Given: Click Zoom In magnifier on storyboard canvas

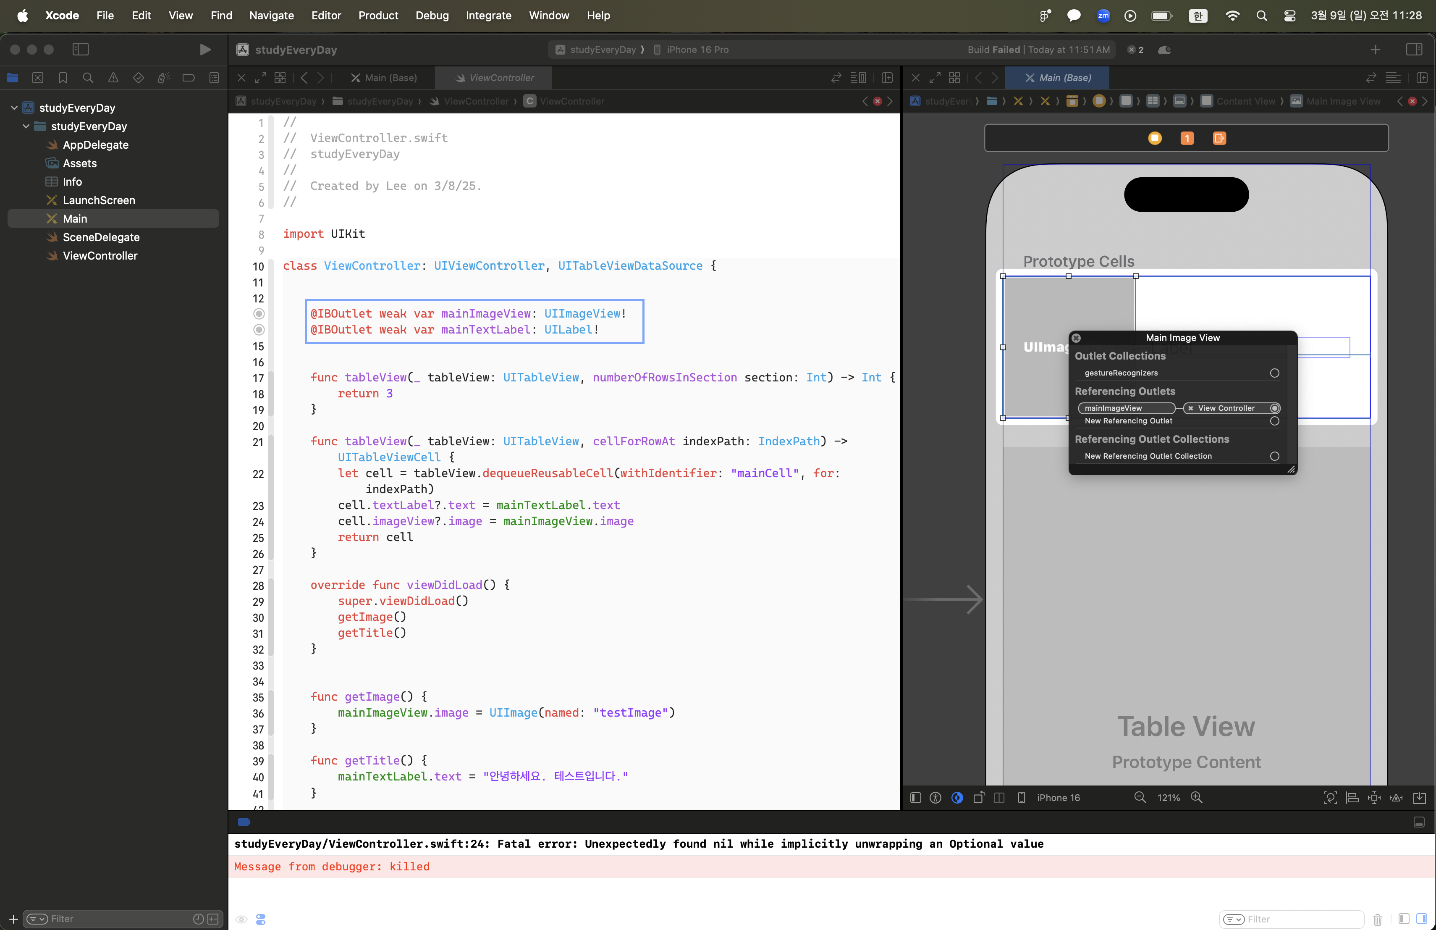Looking at the screenshot, I should (1197, 797).
